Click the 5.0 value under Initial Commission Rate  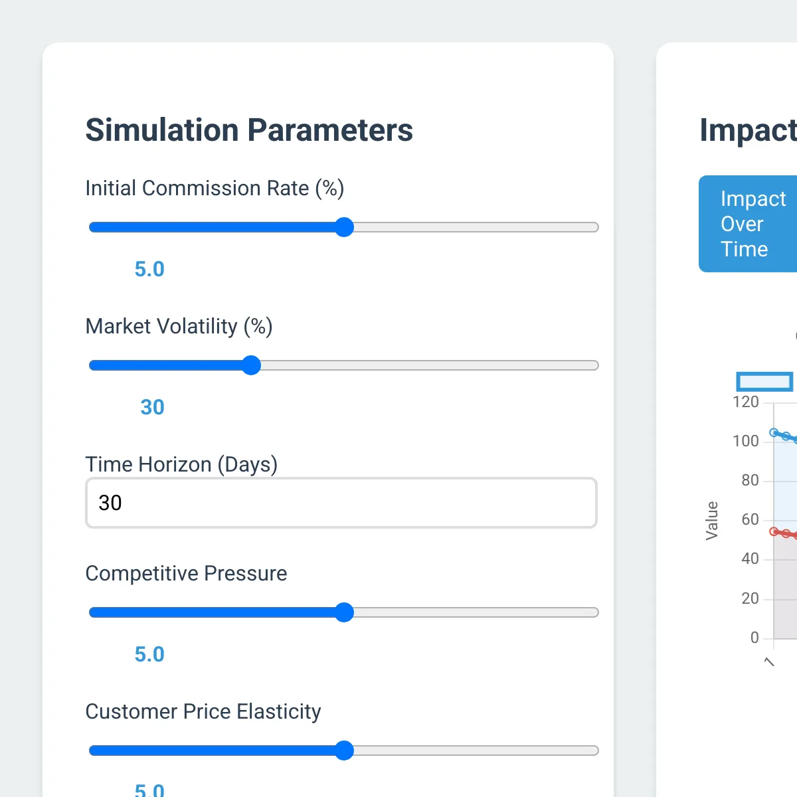pos(149,269)
